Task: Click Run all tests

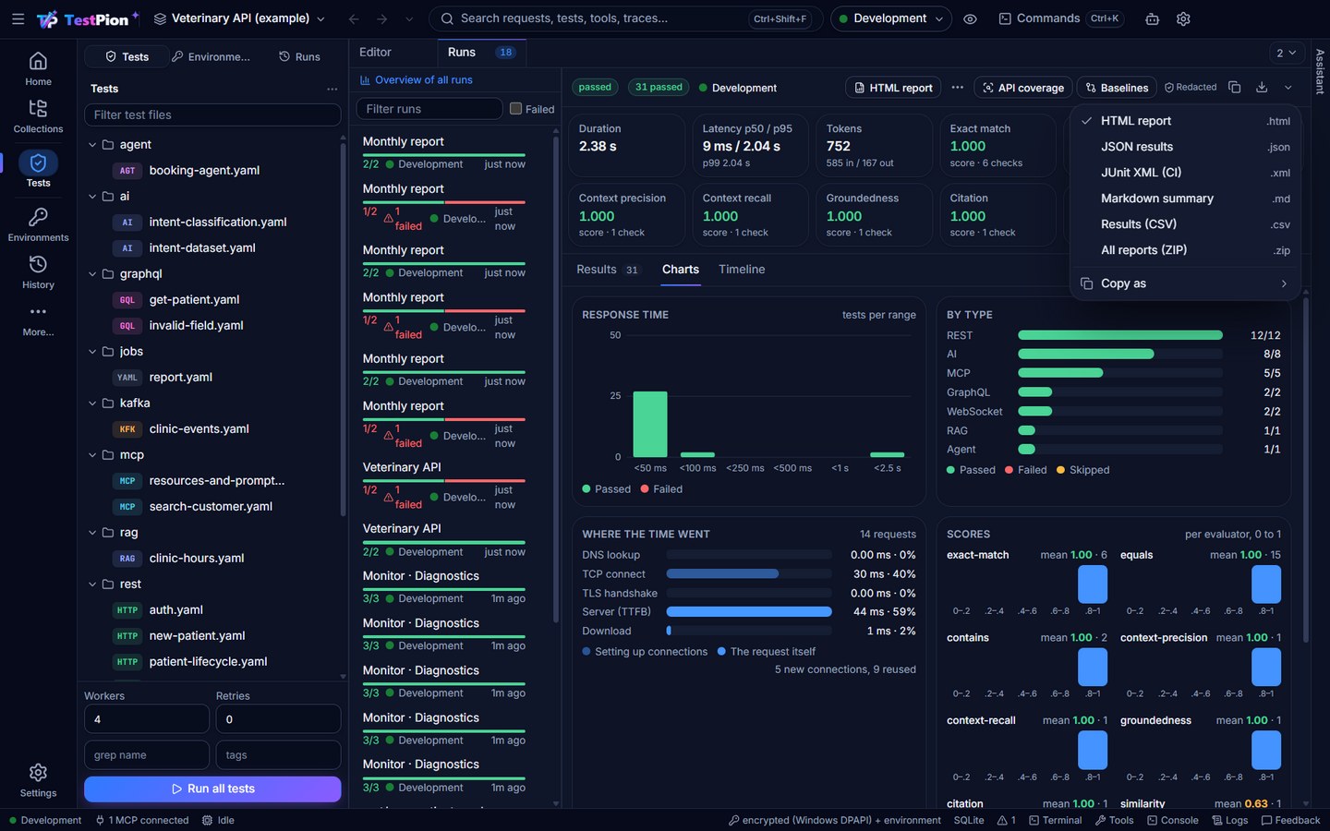Action: click(212, 789)
